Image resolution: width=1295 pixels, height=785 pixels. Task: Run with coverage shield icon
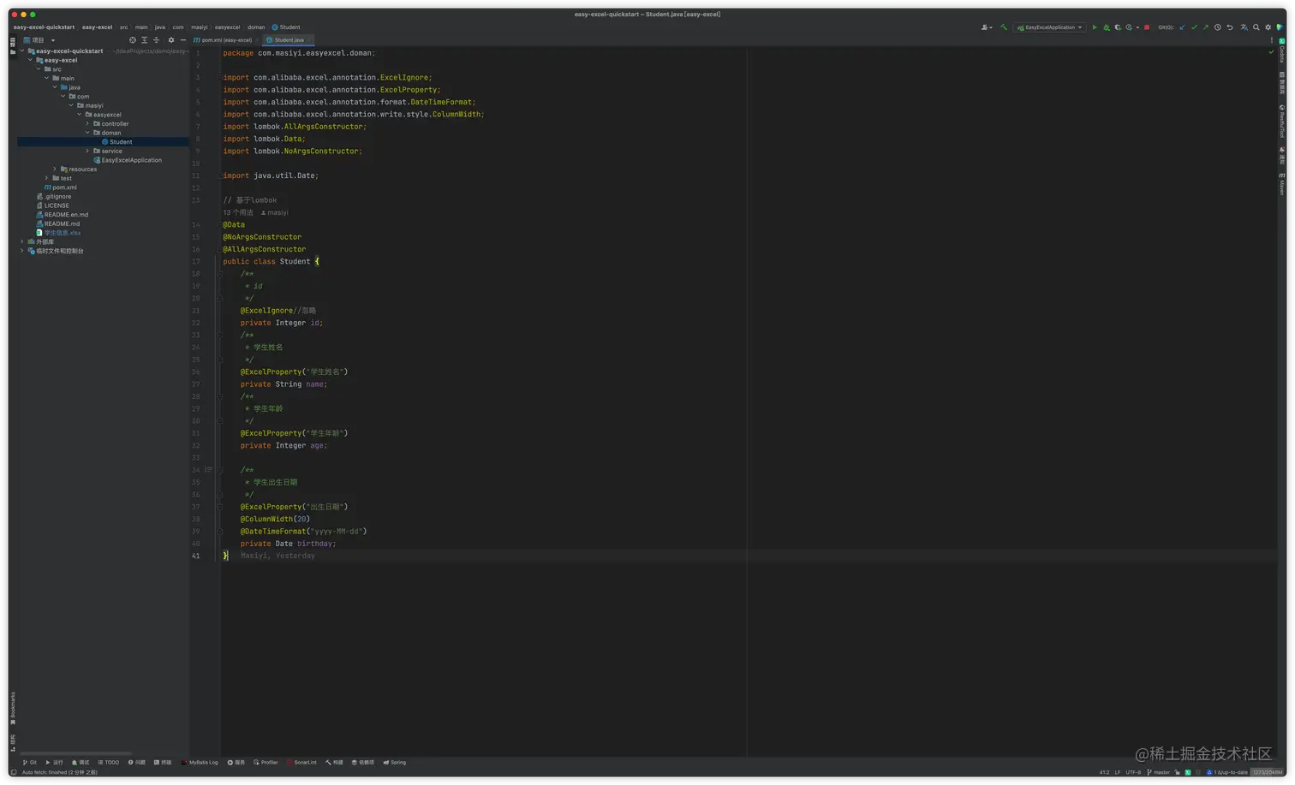click(1118, 27)
